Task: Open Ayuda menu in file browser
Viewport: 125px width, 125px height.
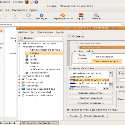Action: pos(33,10)
